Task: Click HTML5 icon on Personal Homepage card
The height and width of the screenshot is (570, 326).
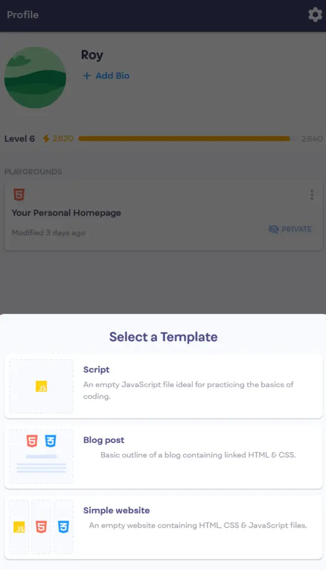Action: (x=19, y=194)
